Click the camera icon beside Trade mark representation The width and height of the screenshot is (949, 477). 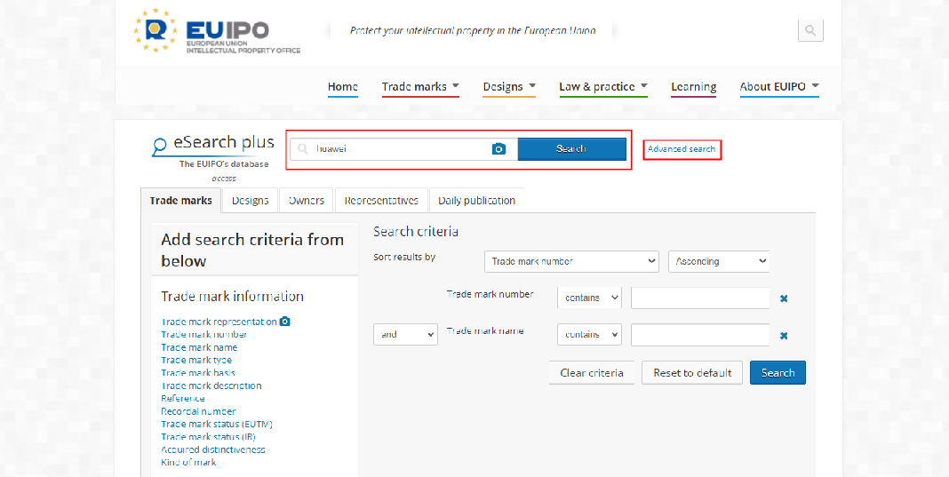point(285,322)
